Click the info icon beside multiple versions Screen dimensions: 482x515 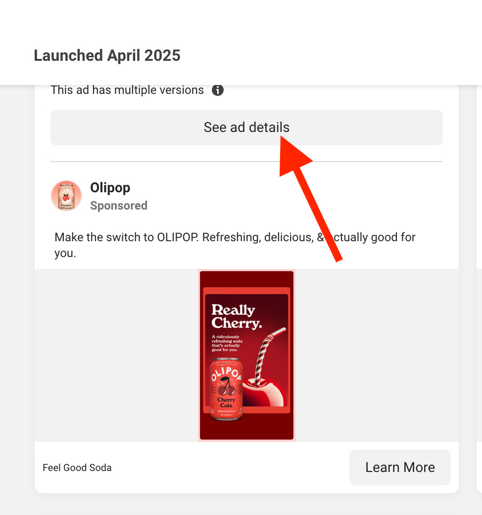click(217, 90)
